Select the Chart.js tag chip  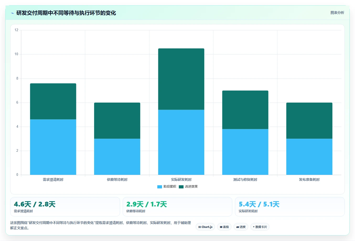[x=205, y=227]
